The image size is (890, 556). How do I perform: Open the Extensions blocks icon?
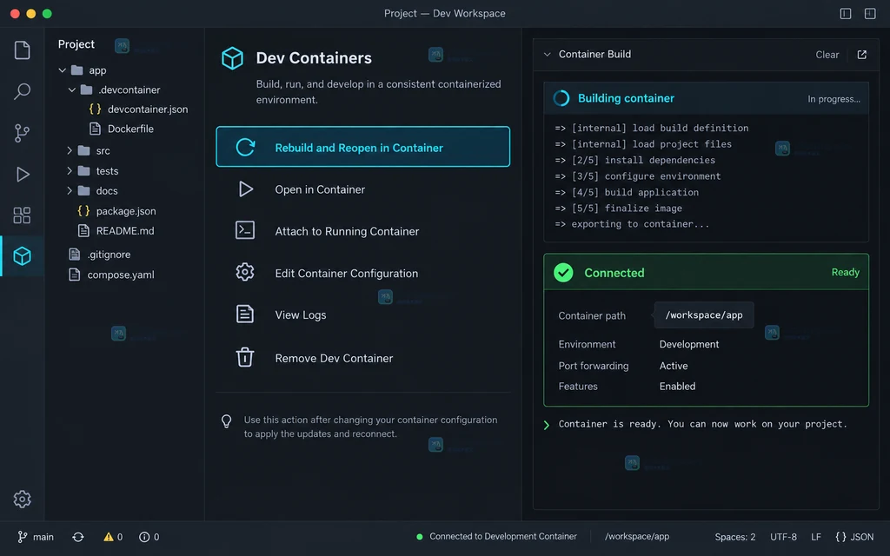(x=22, y=215)
